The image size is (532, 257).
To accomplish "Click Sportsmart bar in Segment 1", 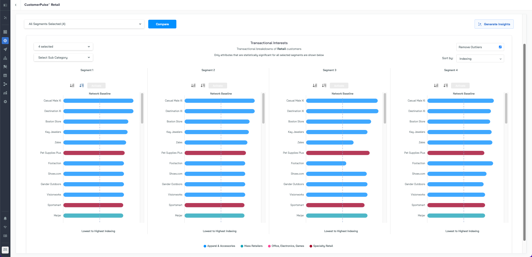I will (93, 205).
